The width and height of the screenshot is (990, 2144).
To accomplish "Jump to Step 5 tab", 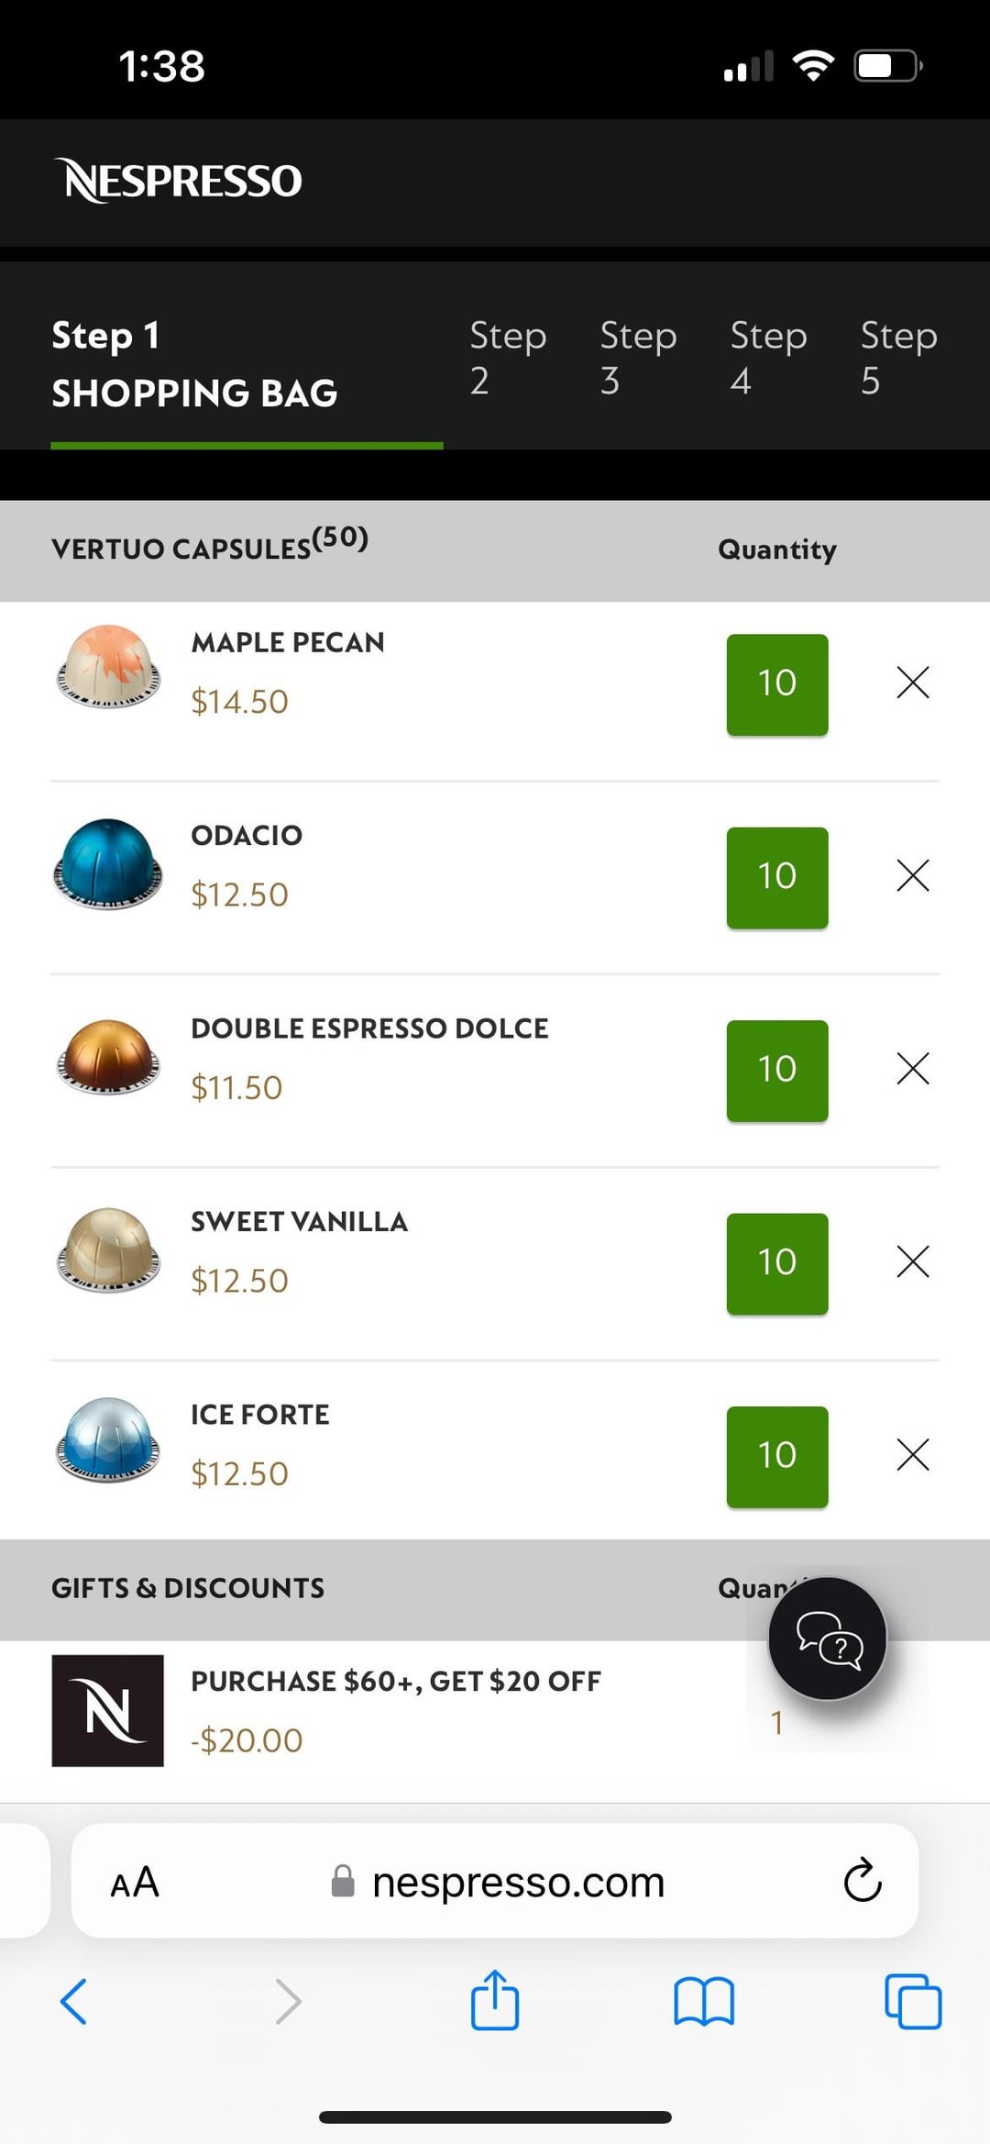I will click(898, 358).
